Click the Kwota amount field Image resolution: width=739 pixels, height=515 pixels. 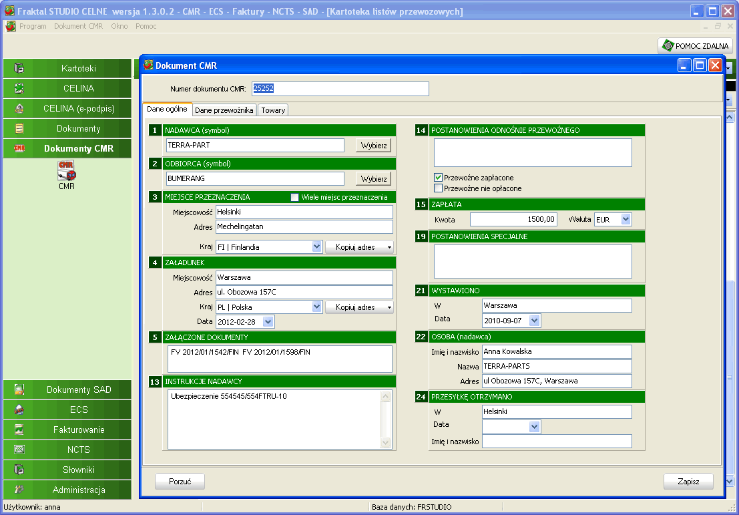pos(514,219)
